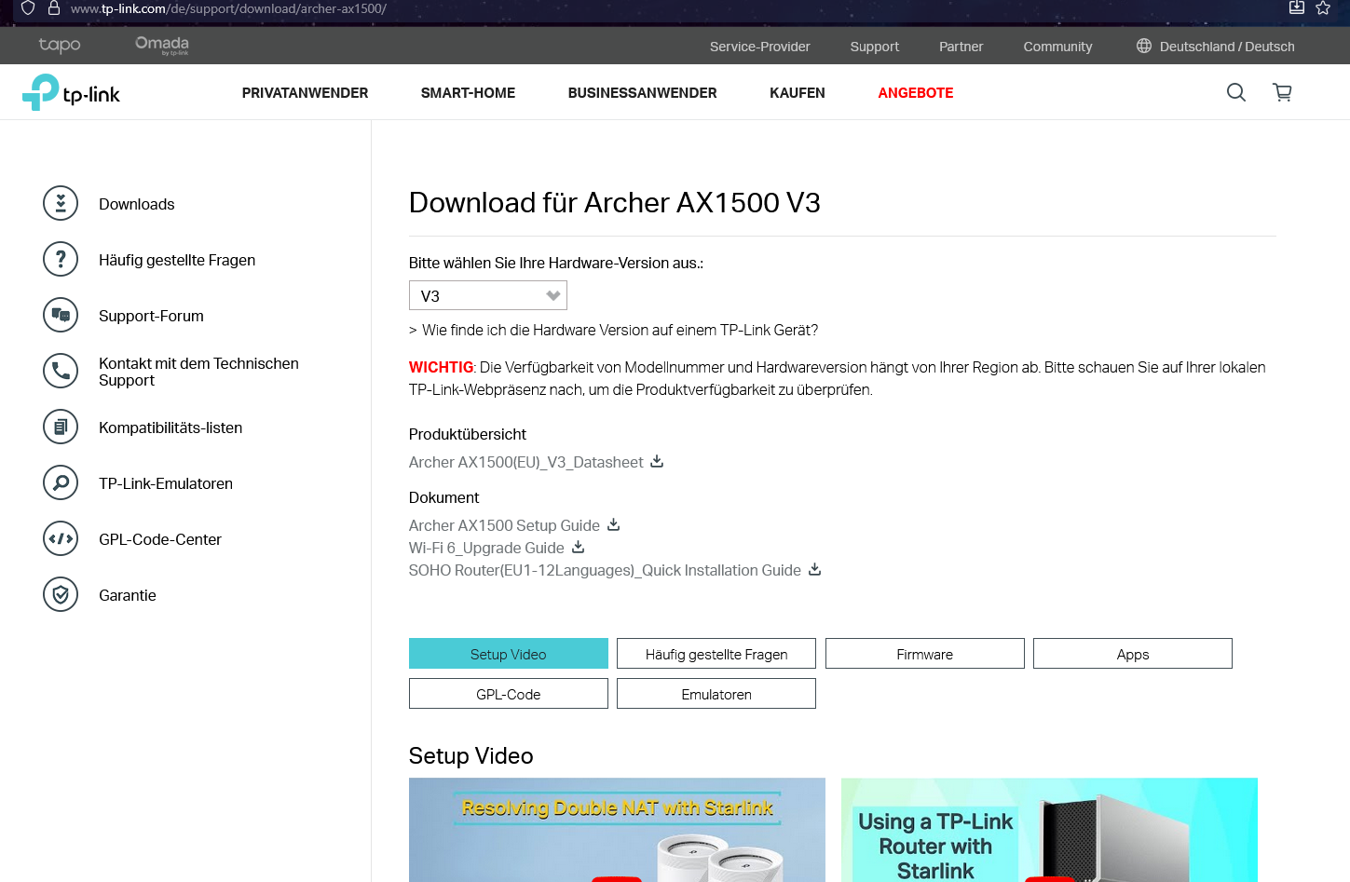Open 'Wie finde ich die Hardware Version' link
The width and height of the screenshot is (1350, 882).
click(x=620, y=330)
